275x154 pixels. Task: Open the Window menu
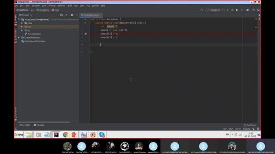pos(95,6)
